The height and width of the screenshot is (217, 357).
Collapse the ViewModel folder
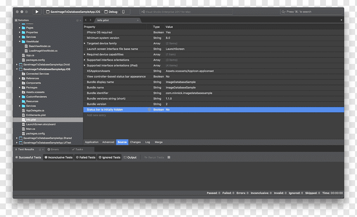[19, 41]
